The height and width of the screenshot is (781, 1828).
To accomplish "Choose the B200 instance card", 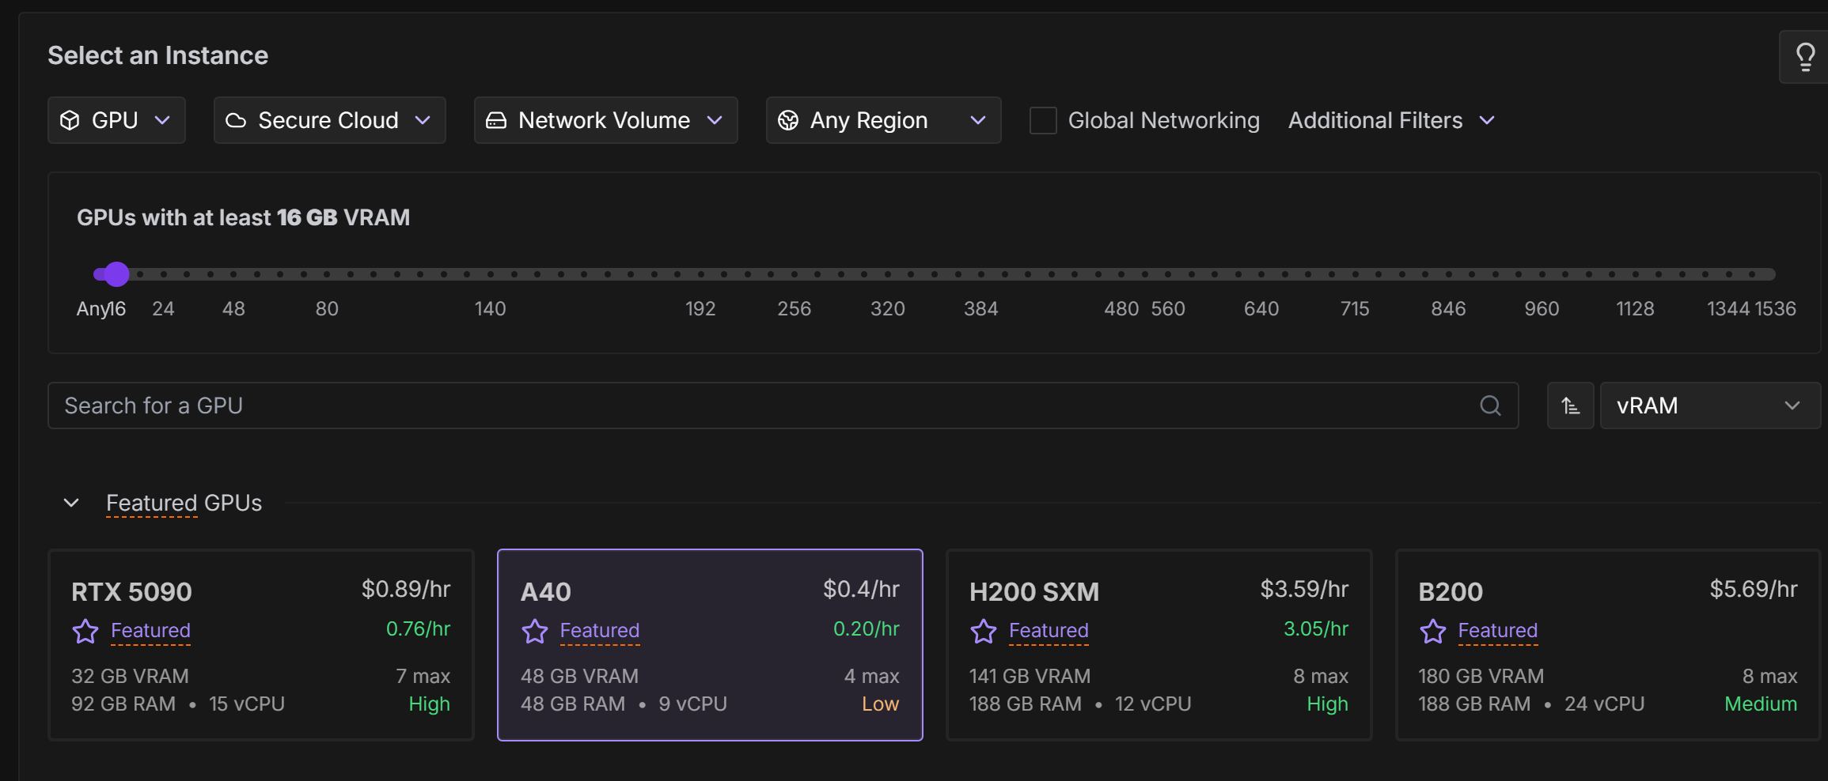I will point(1607,645).
